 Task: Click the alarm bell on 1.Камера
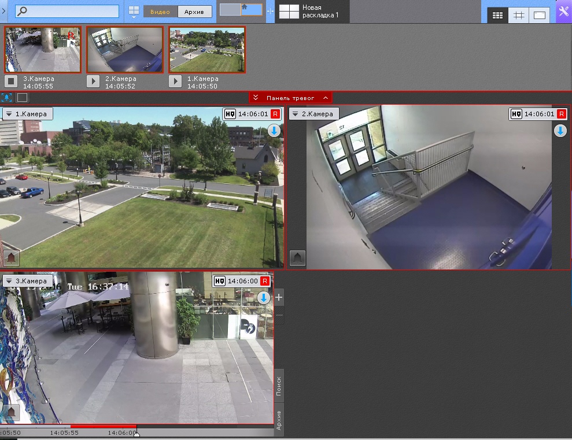click(x=11, y=258)
